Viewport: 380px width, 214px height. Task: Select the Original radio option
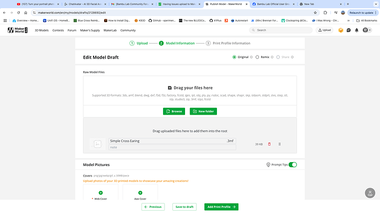234,57
